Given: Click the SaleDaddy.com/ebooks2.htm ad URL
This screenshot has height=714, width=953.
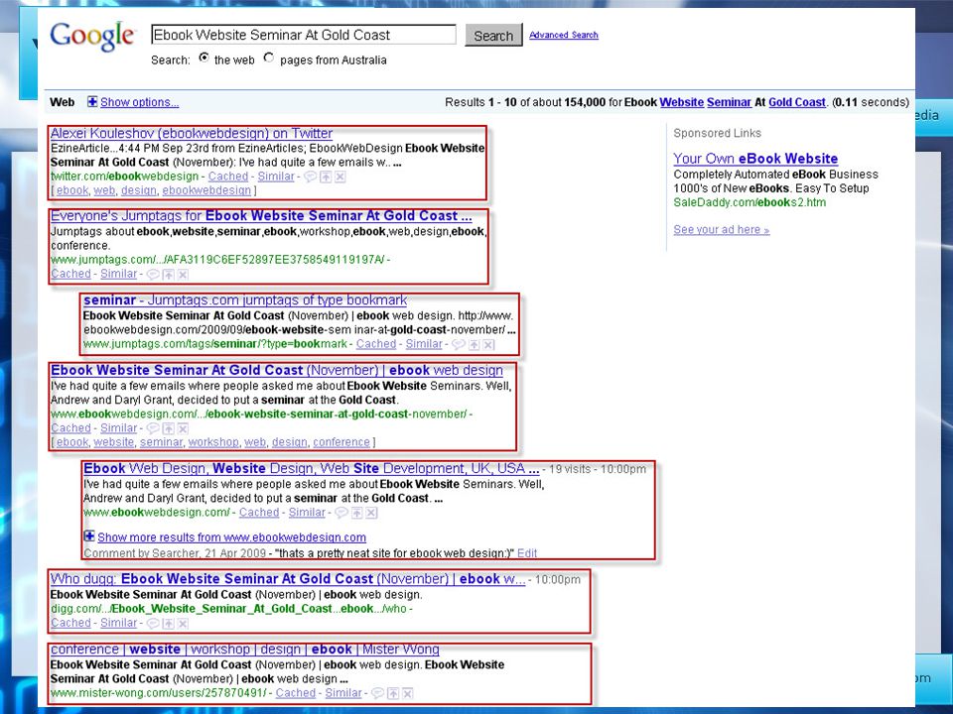Looking at the screenshot, I should (x=749, y=202).
